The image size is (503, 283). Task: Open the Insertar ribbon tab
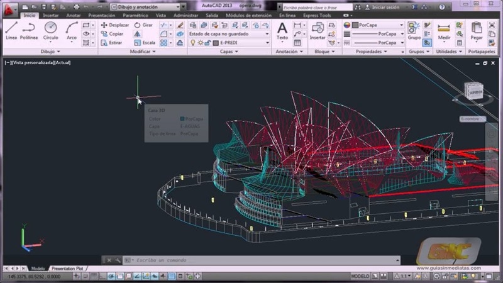(x=51, y=15)
